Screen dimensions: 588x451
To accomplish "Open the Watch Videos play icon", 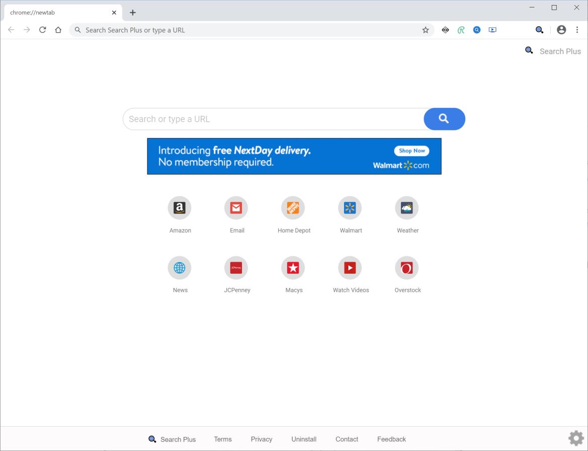I will tap(350, 268).
